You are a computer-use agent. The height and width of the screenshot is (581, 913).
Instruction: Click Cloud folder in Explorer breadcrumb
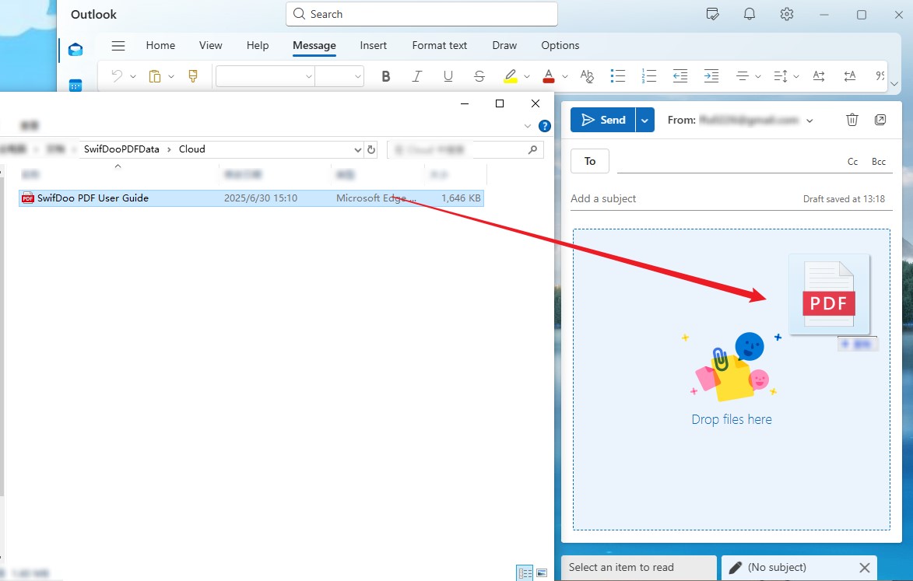[x=192, y=149]
